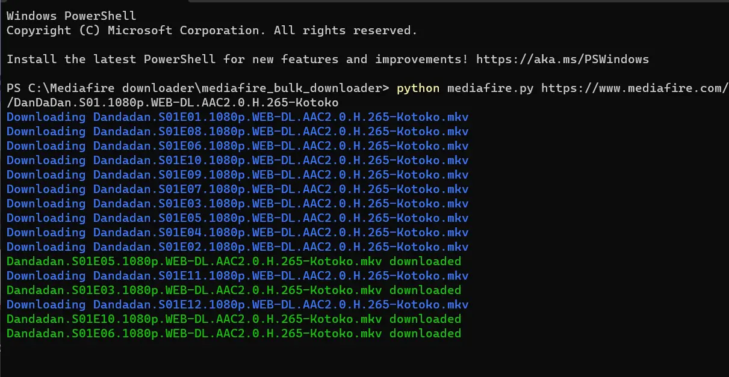Click the Downloading S01E11 line
This screenshot has width=729, height=377.
pyautogui.click(x=238, y=276)
